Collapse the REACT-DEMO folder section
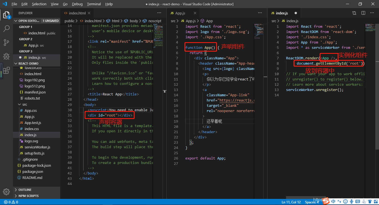 coord(37,64)
